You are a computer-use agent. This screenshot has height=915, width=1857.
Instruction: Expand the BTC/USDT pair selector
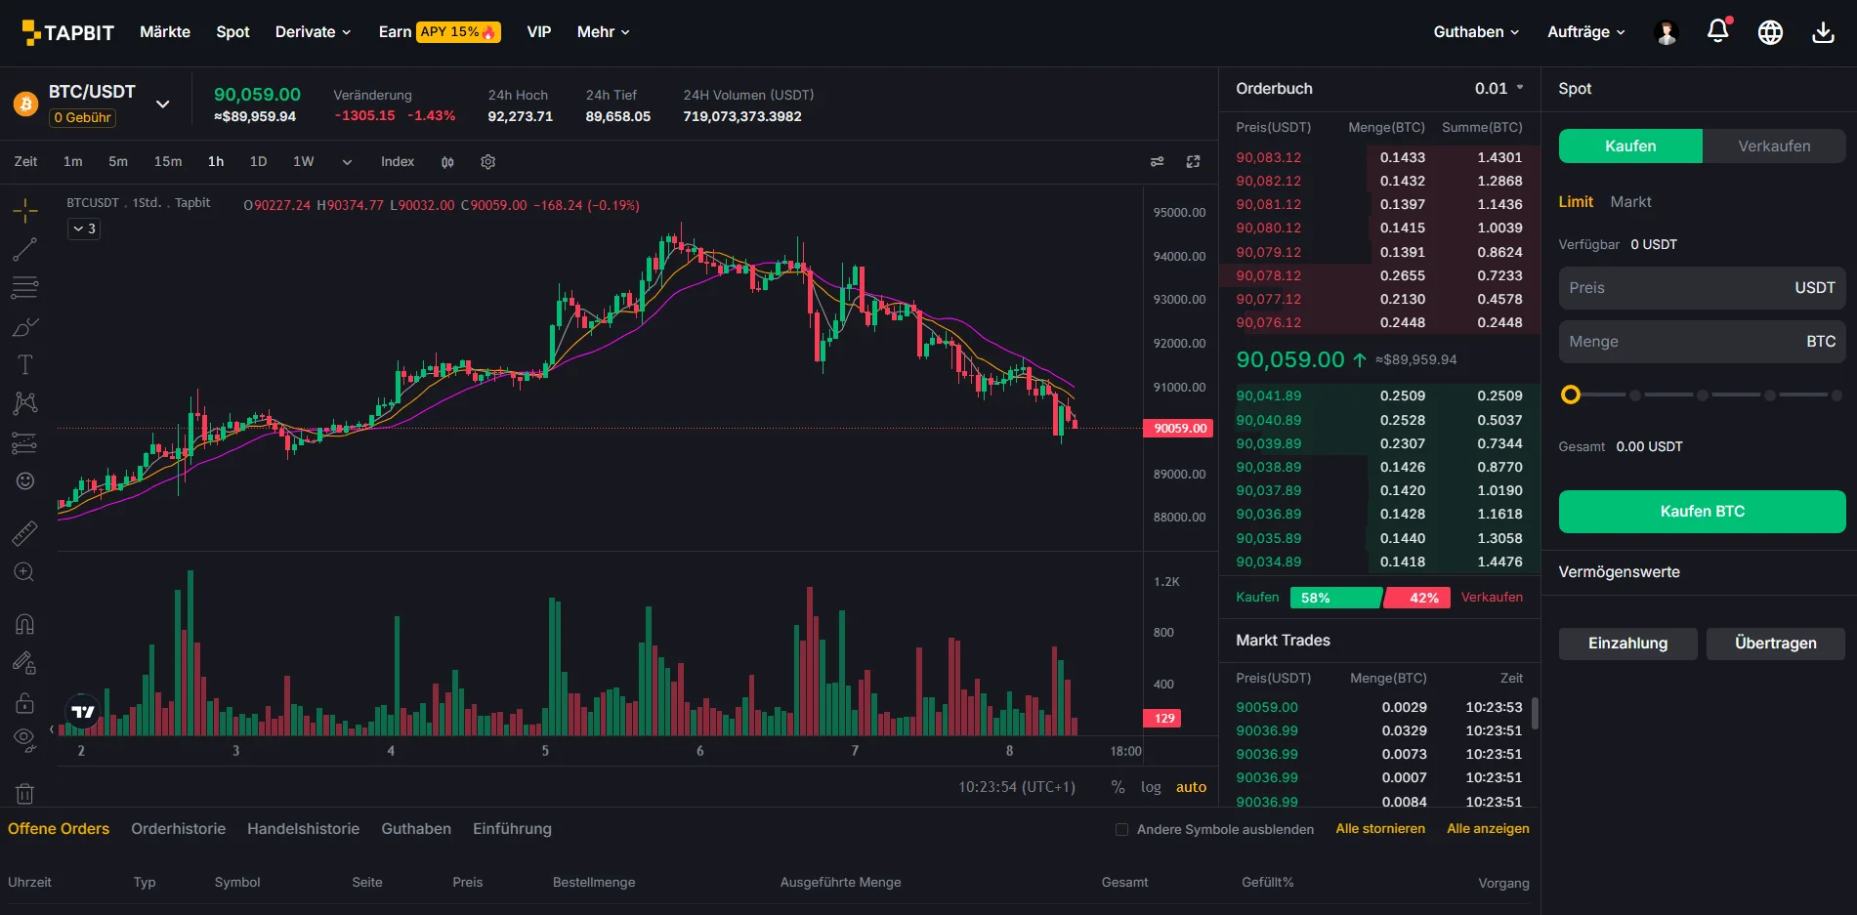click(163, 104)
